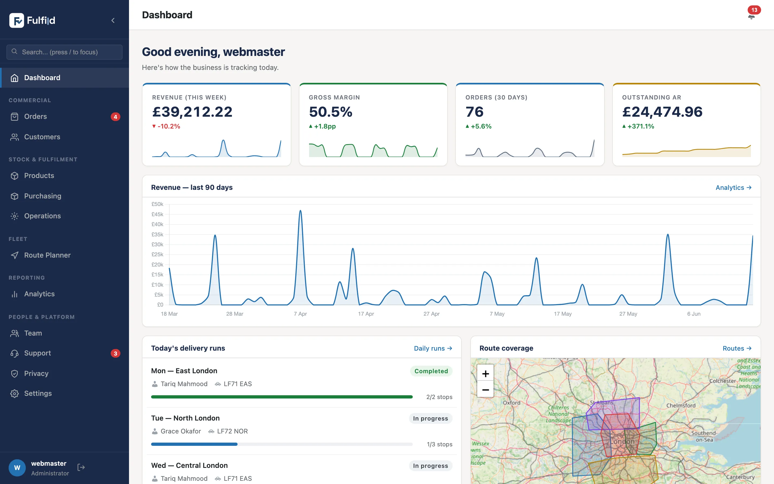Click the Route Planner arrow icon
774x484 pixels.
pyautogui.click(x=15, y=255)
